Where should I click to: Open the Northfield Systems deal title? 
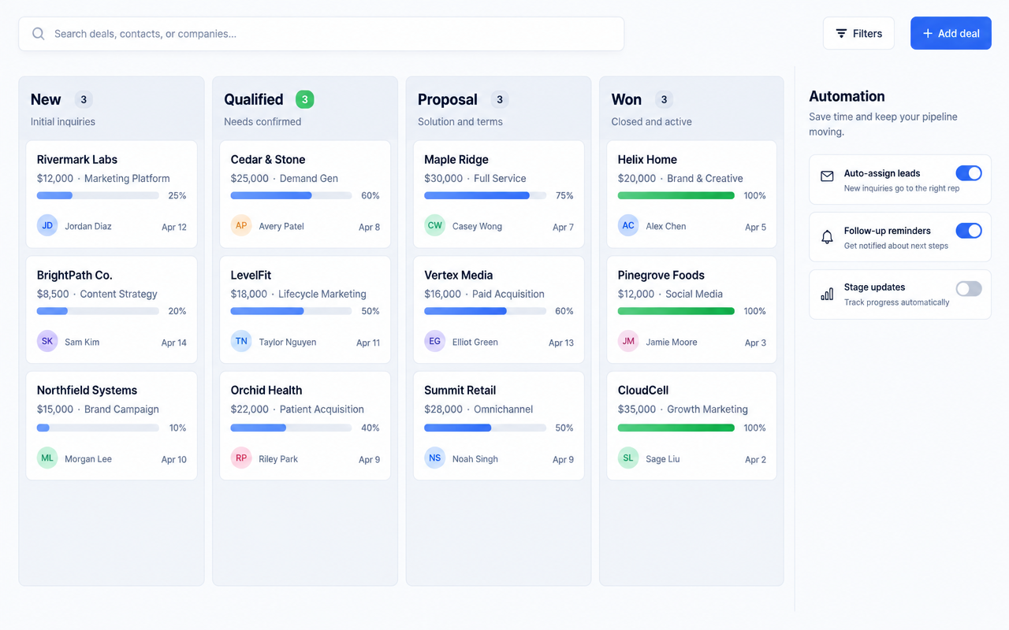coord(87,391)
